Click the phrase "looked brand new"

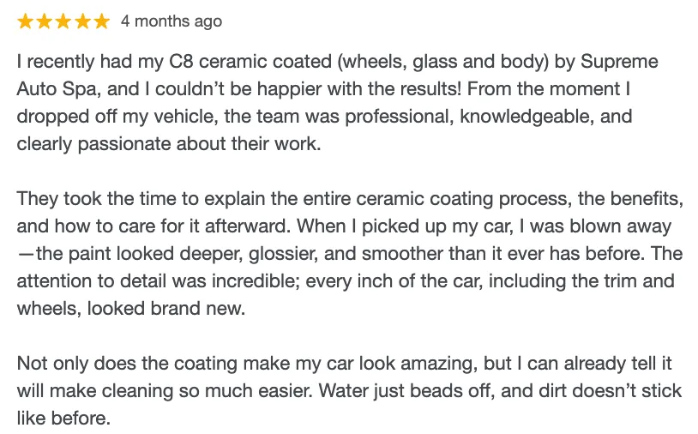click(182, 308)
